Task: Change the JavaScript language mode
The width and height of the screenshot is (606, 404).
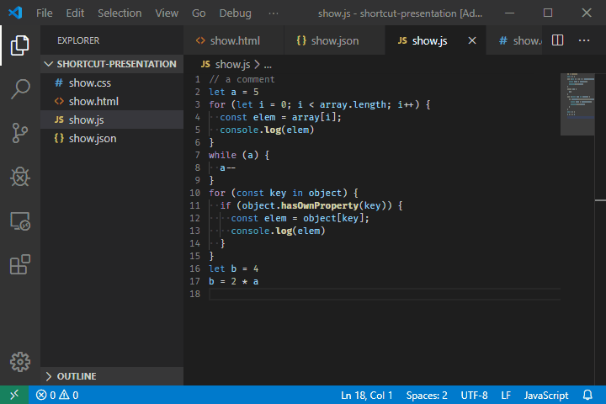Action: click(546, 395)
